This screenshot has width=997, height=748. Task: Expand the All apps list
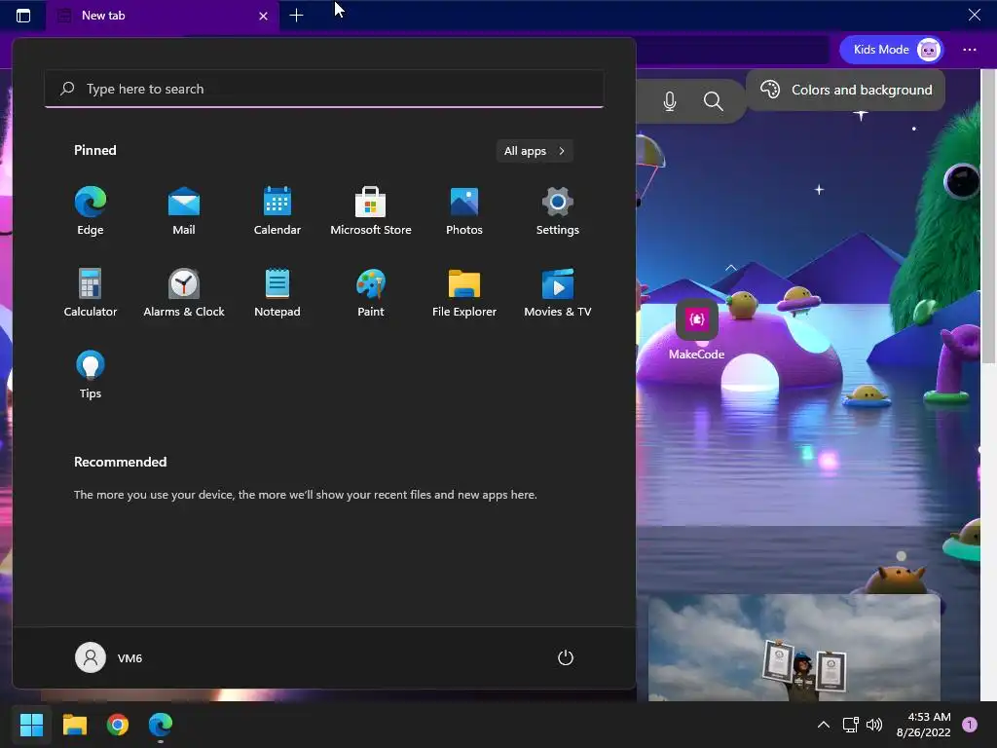(535, 151)
